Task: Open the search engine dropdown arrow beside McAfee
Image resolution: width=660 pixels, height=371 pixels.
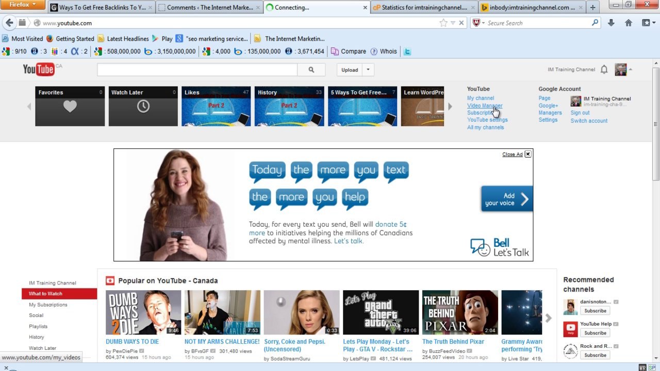Action: (x=483, y=23)
